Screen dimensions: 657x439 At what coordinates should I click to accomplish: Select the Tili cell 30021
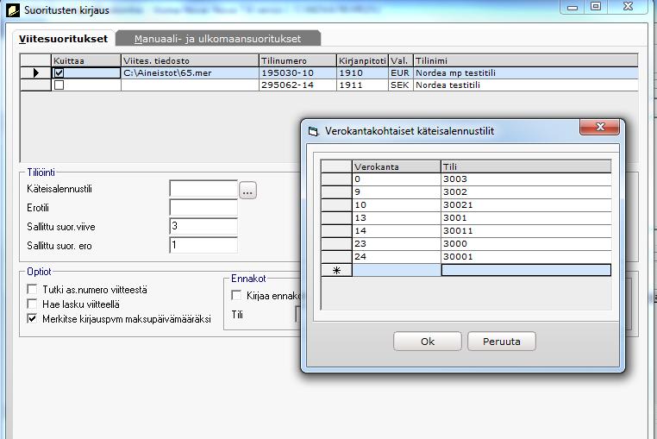coord(526,205)
